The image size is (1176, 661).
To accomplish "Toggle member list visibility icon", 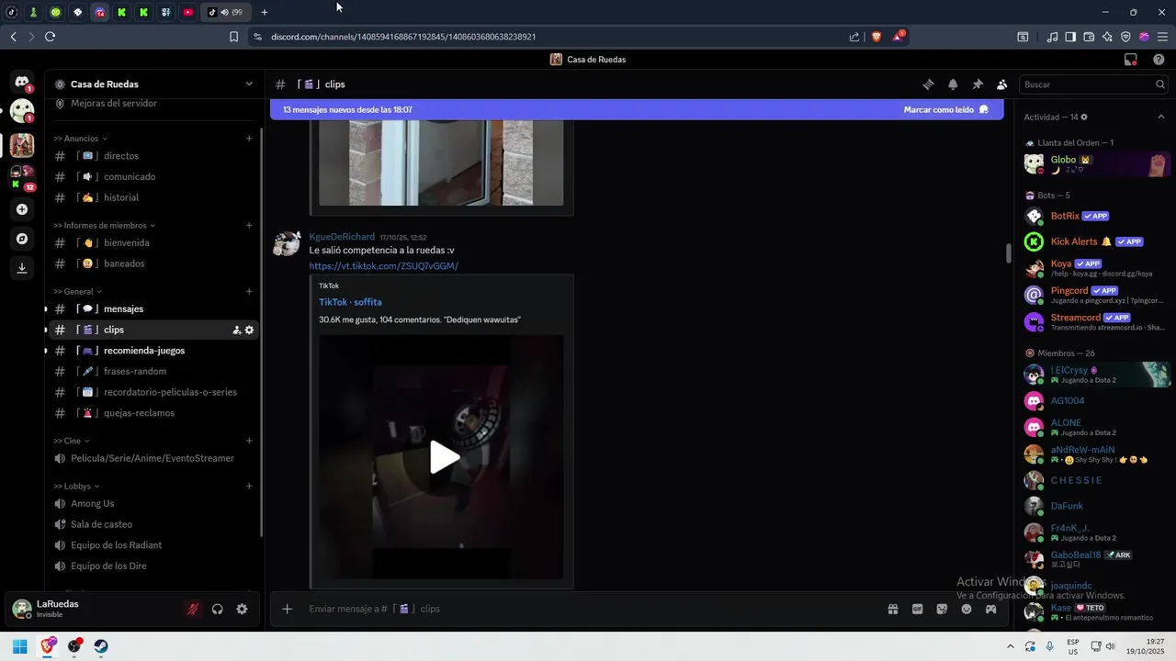I will pyautogui.click(x=1002, y=84).
